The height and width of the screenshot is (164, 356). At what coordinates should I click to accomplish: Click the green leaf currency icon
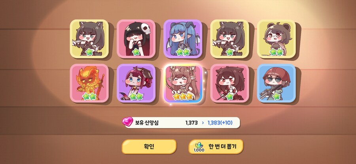click(199, 145)
